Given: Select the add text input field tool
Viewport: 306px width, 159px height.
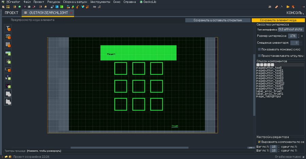Looking at the screenshot, I should point(8,69).
